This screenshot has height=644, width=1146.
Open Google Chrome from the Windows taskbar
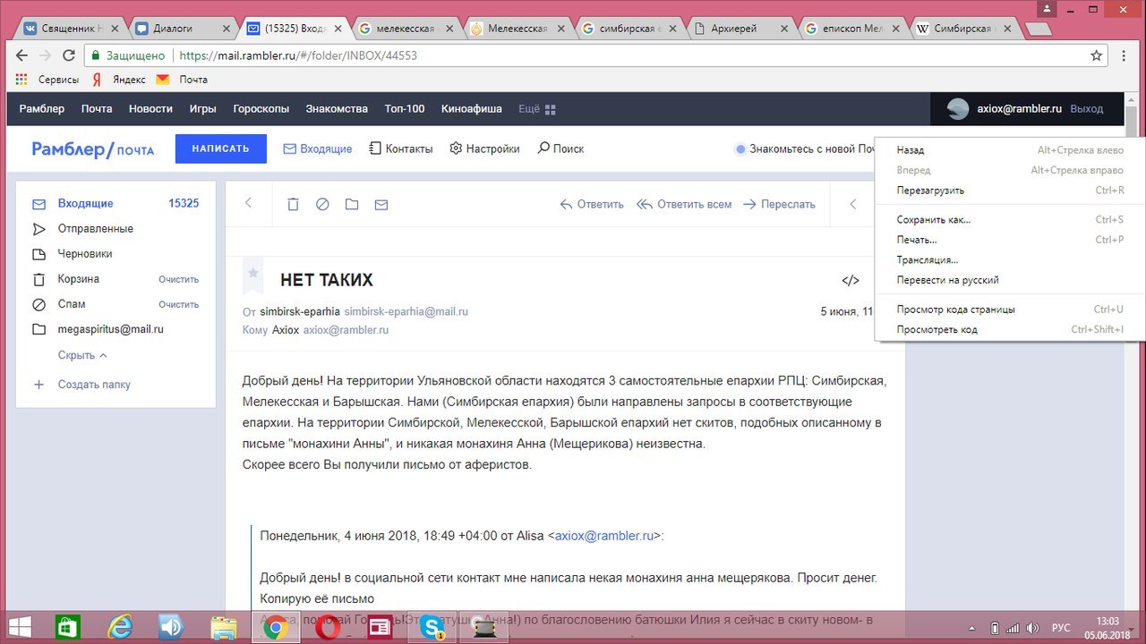[275, 627]
